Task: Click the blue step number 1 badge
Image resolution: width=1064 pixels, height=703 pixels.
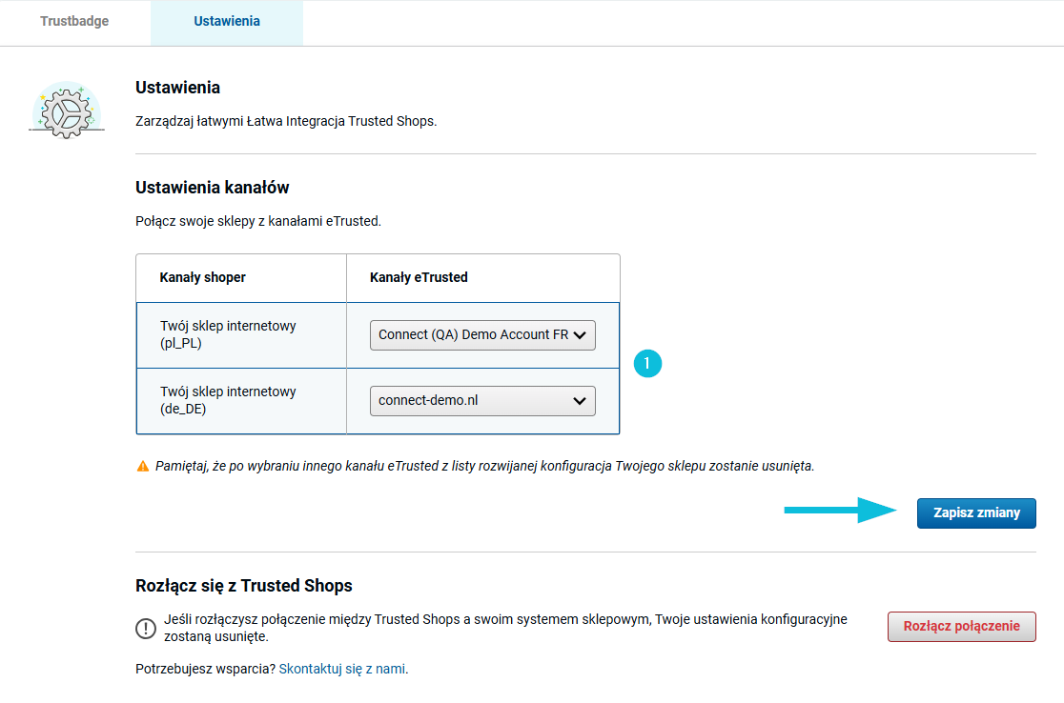Action: pyautogui.click(x=647, y=363)
